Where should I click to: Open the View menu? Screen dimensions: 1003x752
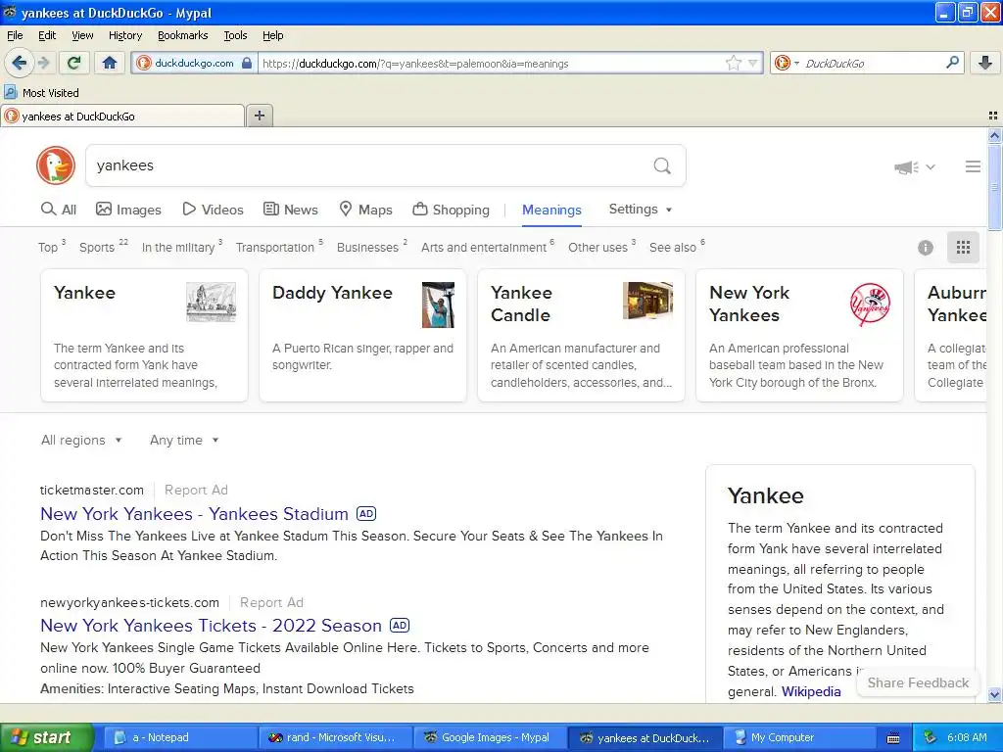pos(82,35)
